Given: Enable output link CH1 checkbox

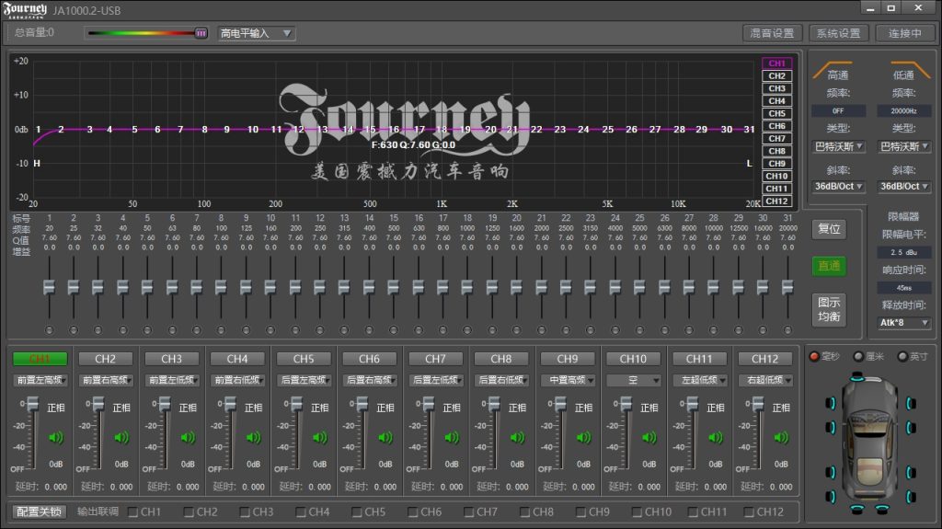Looking at the screenshot, I should click(x=132, y=512).
